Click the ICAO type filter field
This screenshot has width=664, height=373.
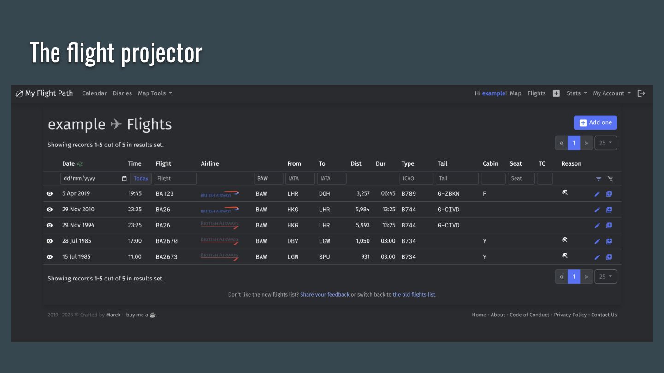coord(416,178)
